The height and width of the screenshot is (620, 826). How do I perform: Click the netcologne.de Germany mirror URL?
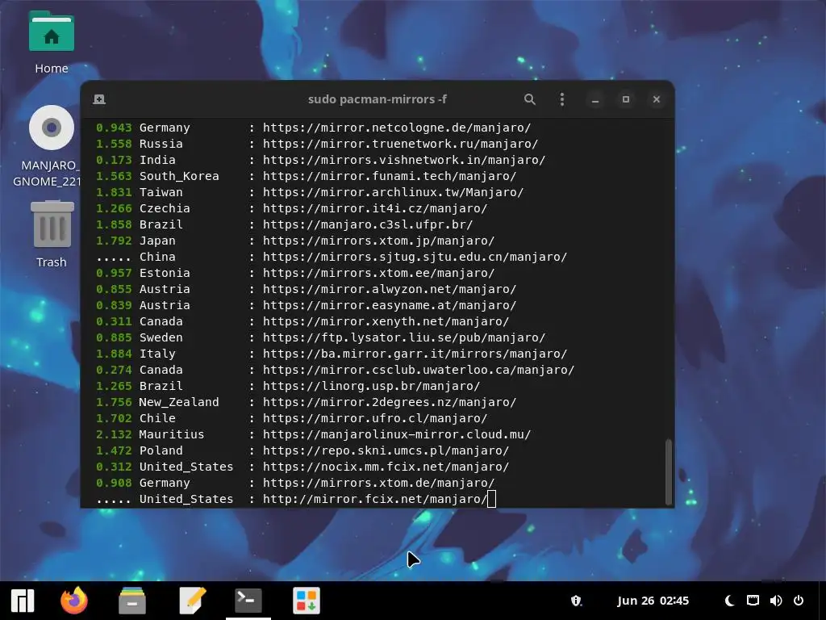[397, 128]
